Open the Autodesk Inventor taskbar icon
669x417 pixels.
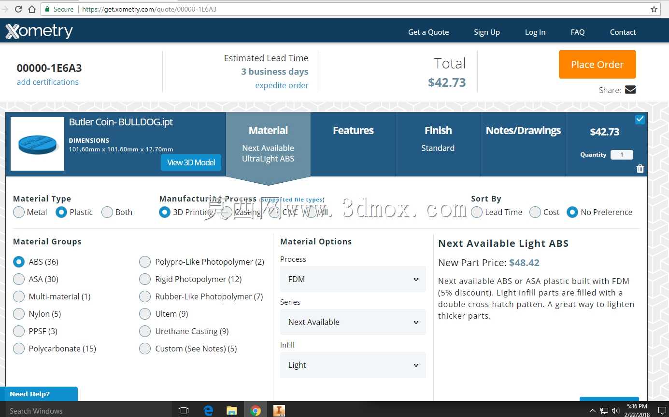click(279, 411)
